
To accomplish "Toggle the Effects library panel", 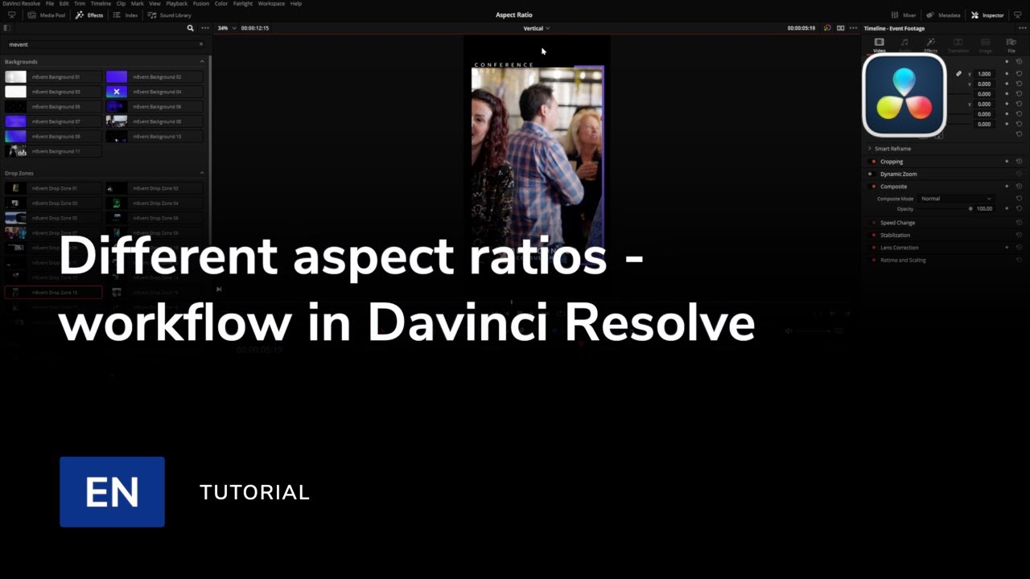I will click(x=89, y=15).
